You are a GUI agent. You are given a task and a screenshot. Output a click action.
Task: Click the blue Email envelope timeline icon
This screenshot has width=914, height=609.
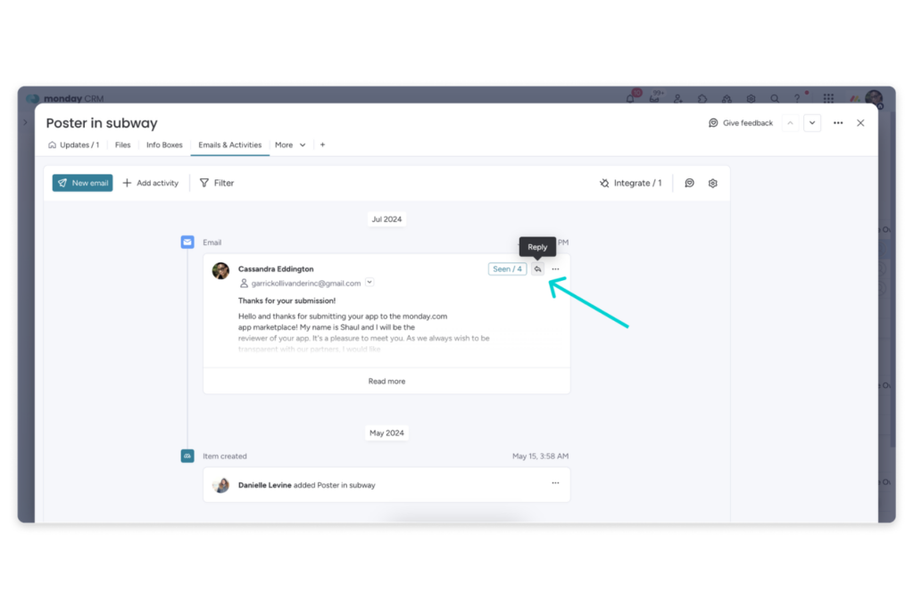click(187, 243)
